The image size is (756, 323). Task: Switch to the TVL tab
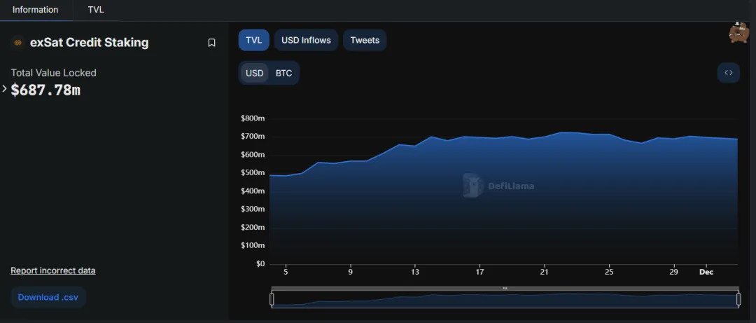tap(96, 10)
